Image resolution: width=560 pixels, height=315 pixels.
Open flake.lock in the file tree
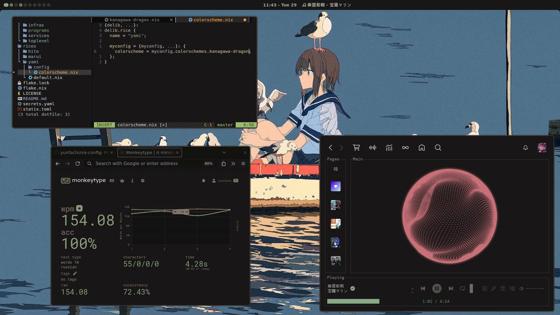pos(34,83)
